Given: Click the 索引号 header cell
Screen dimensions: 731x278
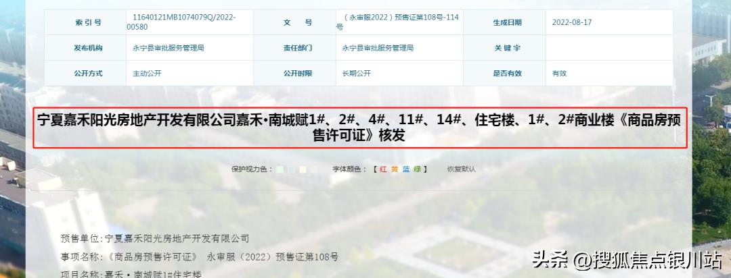Looking at the screenshot, I should tap(85, 22).
